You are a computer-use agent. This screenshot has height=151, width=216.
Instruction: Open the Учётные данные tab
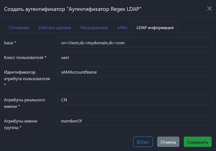click(55, 28)
